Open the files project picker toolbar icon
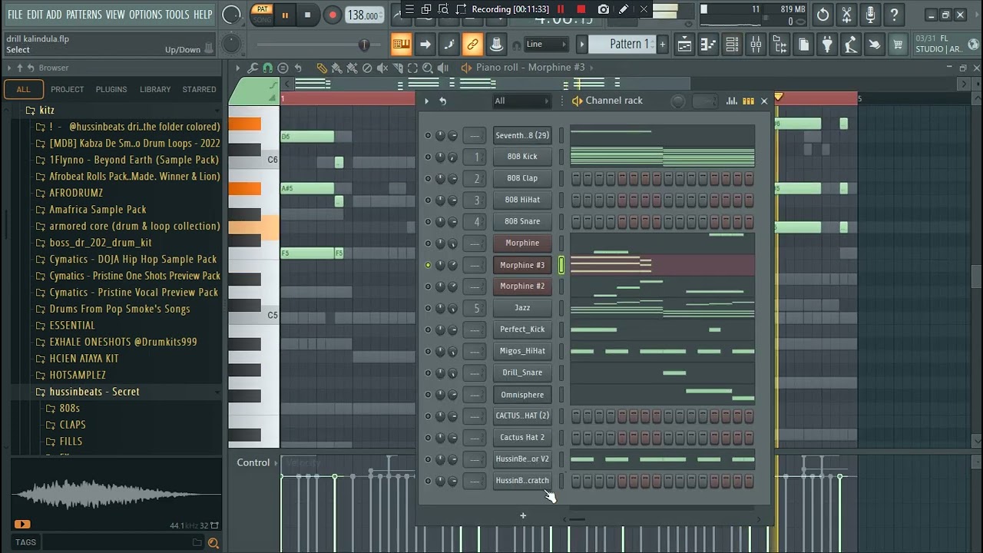The height and width of the screenshot is (553, 983). [803, 45]
